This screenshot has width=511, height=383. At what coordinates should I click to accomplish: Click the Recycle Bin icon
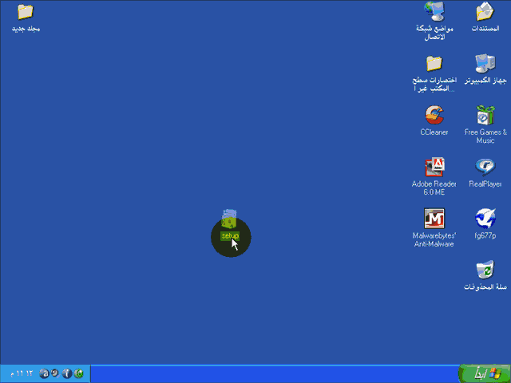(485, 270)
